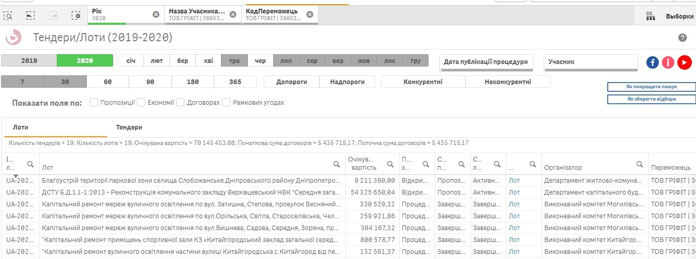The height and width of the screenshot is (259, 696).
Task: Filter by month лют
Action: pos(156,61)
